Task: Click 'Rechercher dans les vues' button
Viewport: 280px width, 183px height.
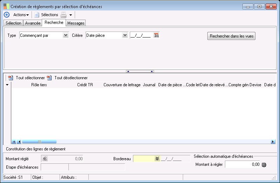Action: [231, 36]
